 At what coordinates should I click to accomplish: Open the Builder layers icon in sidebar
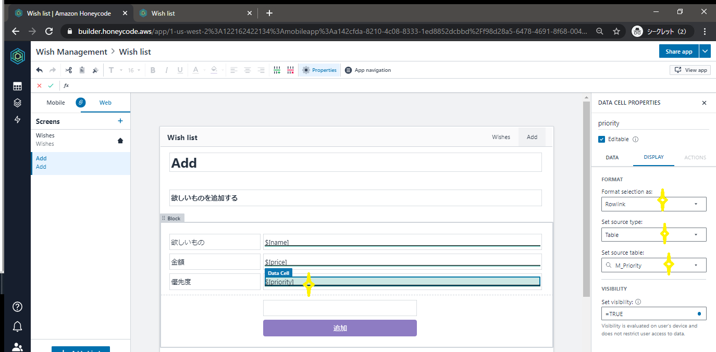17,103
